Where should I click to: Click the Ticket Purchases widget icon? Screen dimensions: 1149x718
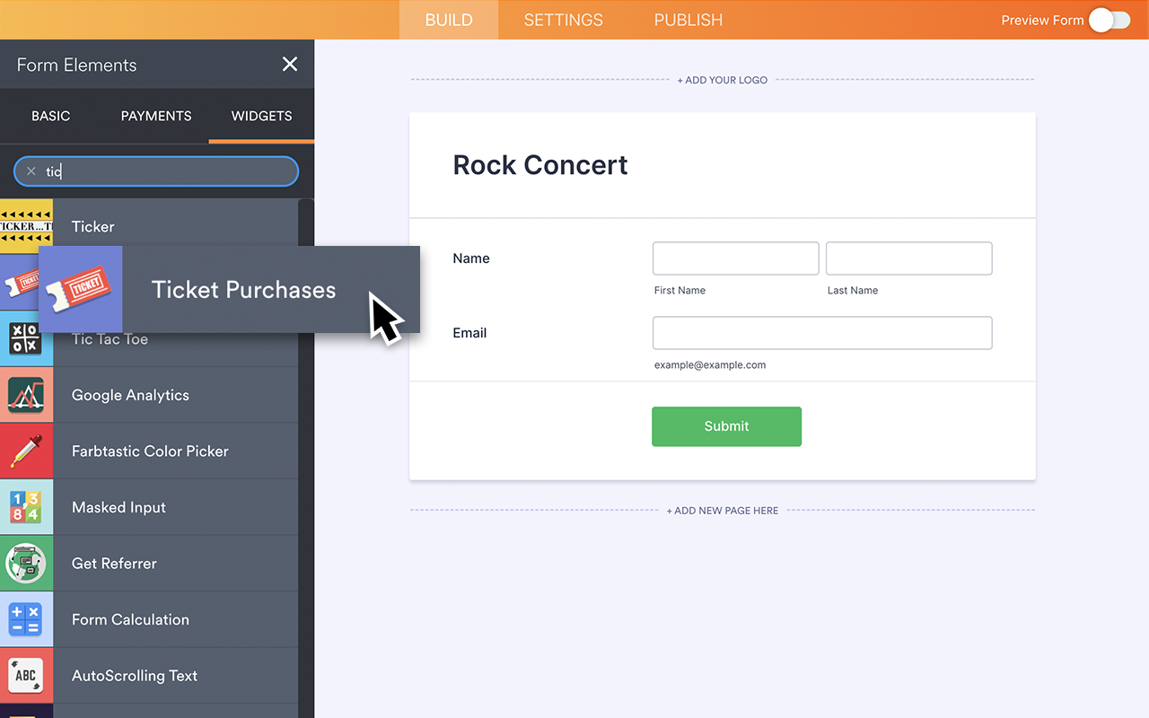click(x=80, y=289)
